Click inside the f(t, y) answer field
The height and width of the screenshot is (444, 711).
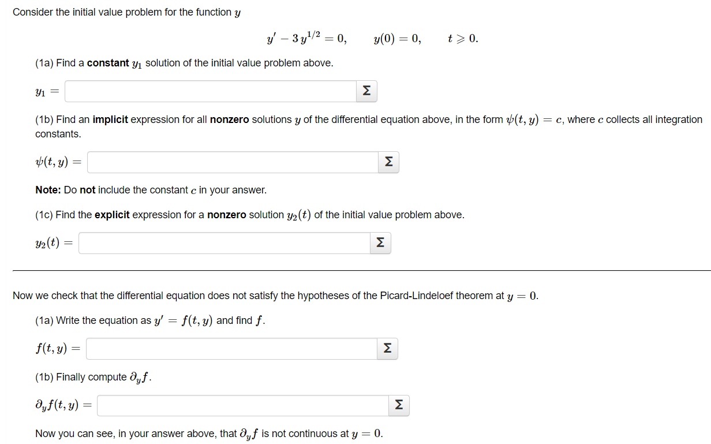click(x=231, y=348)
